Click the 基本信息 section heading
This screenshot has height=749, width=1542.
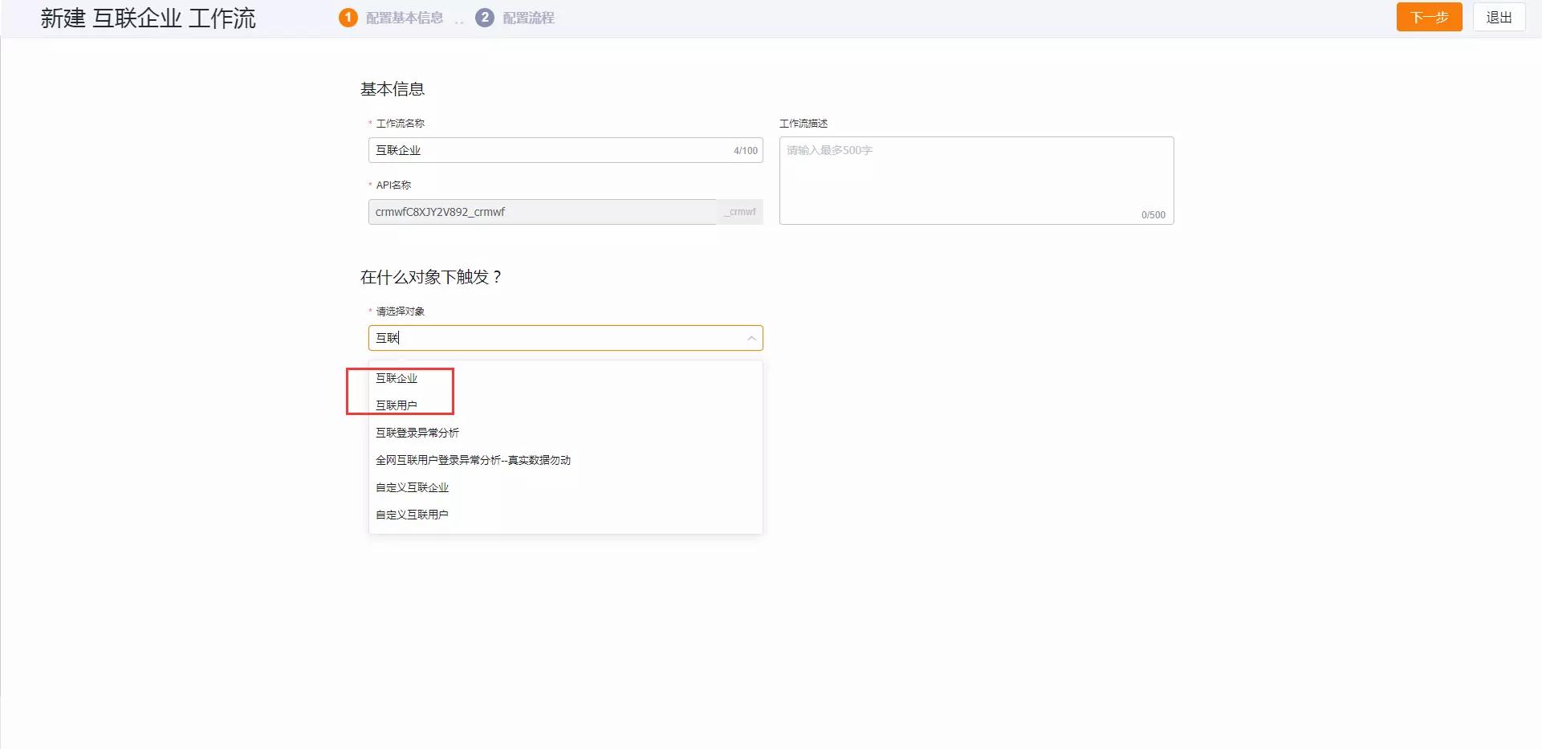[393, 89]
